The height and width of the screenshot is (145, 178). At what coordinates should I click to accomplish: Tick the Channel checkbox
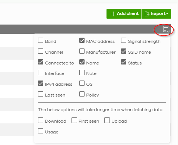(41, 51)
